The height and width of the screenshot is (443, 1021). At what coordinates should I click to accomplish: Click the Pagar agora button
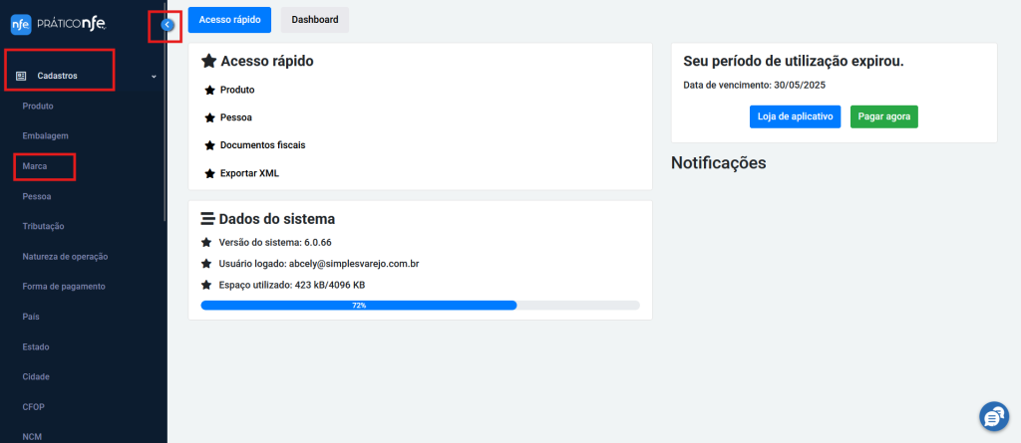[883, 116]
